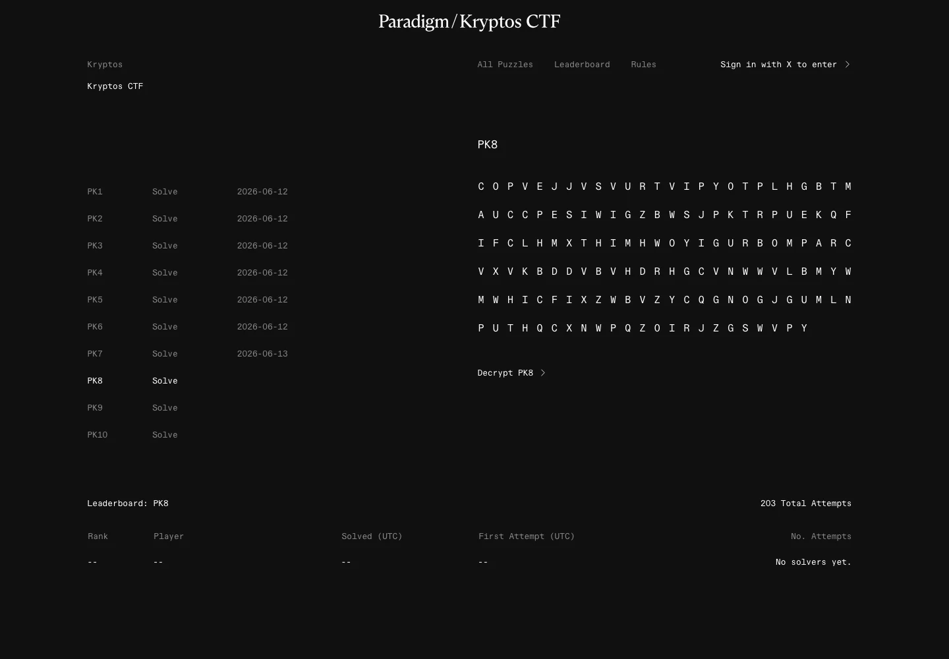Click the Solved (UTC) column header

tap(372, 536)
